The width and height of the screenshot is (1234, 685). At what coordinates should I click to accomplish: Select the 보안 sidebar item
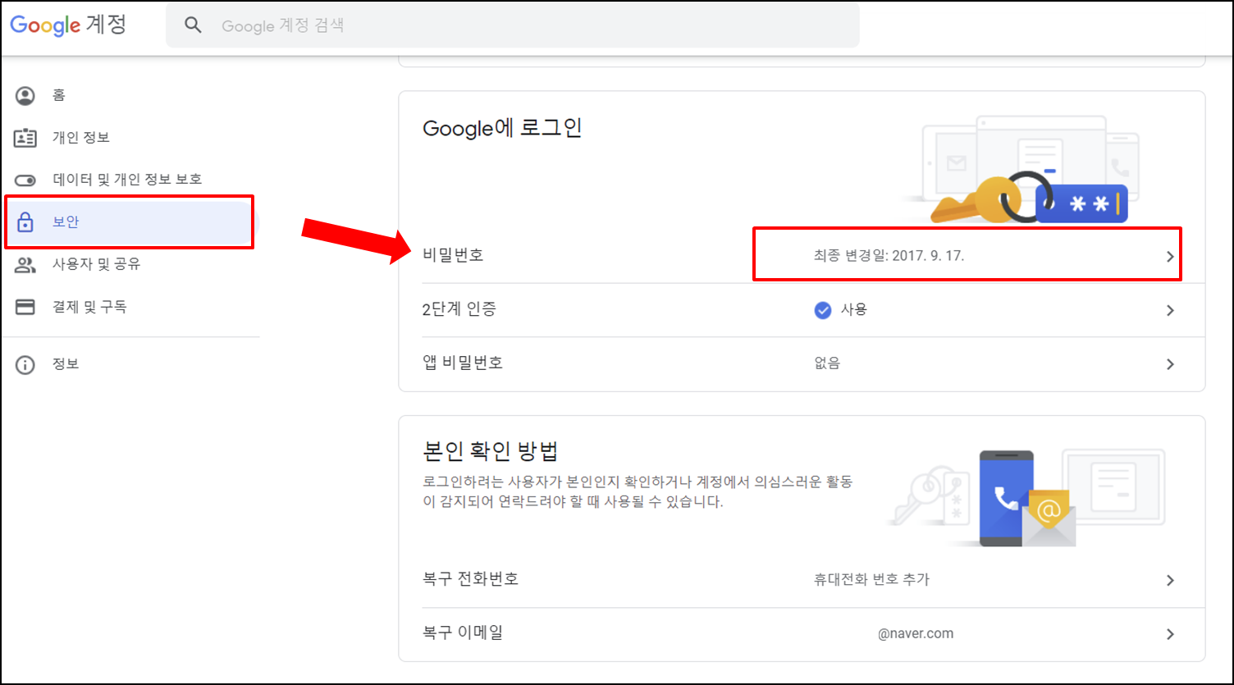point(130,222)
